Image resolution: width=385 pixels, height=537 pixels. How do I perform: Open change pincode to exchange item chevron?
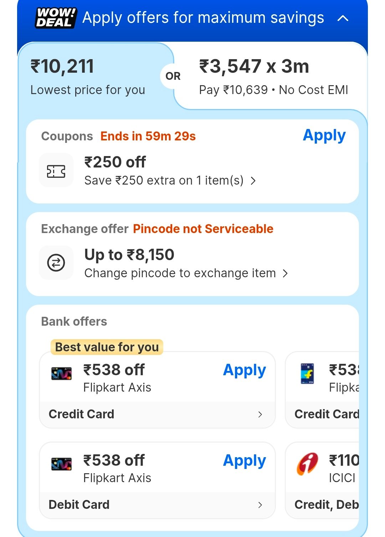pyautogui.click(x=285, y=274)
